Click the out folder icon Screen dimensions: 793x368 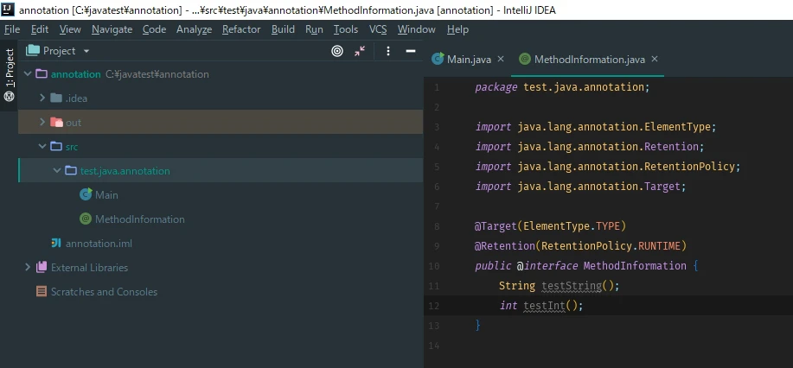coord(57,123)
